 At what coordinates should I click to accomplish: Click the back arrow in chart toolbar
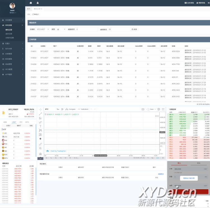40,139
